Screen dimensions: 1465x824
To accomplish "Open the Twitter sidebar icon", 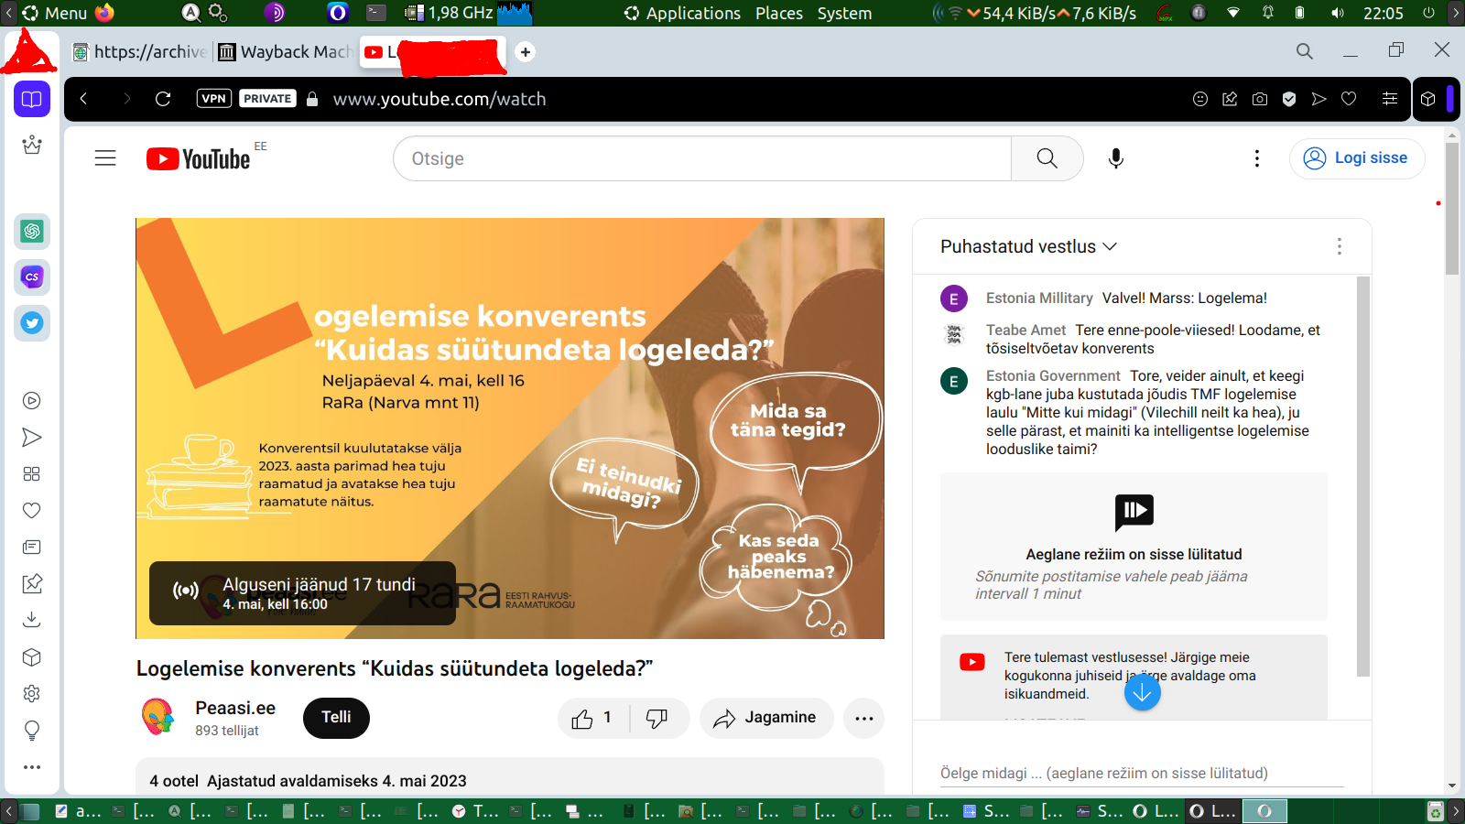I will pyautogui.click(x=32, y=323).
